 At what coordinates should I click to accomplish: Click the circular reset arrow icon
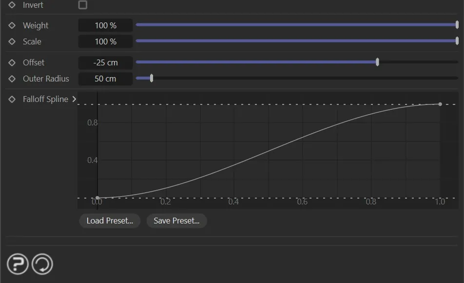(x=42, y=264)
